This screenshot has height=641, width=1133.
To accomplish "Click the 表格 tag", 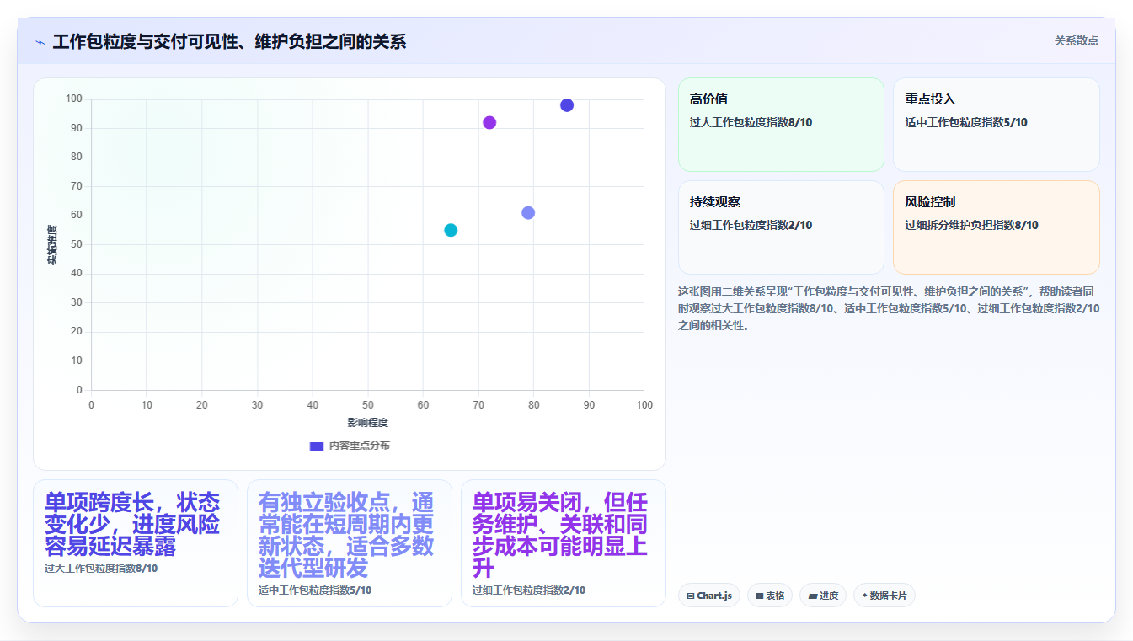I will point(770,596).
